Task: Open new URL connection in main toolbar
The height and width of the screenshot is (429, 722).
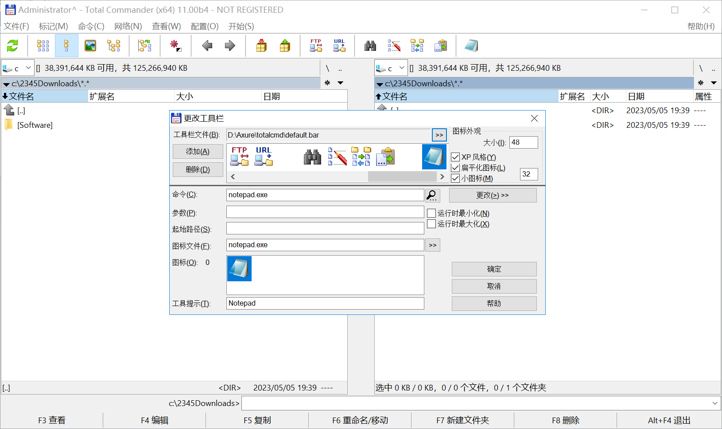Action: (339, 46)
